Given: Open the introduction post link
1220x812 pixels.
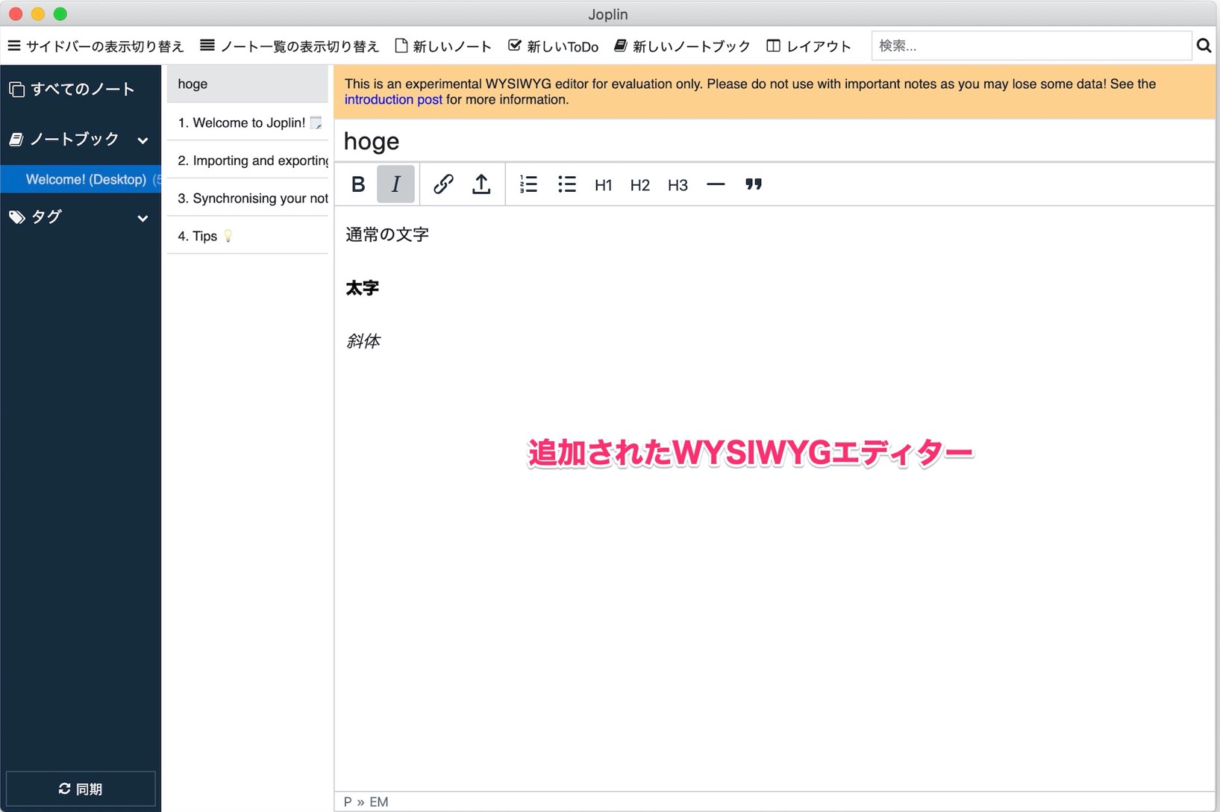Looking at the screenshot, I should point(392,99).
